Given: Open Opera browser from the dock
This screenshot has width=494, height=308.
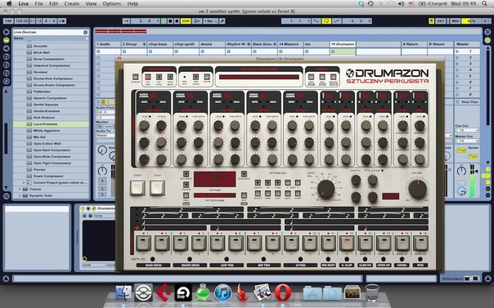Looking at the screenshot, I should tap(283, 292).
